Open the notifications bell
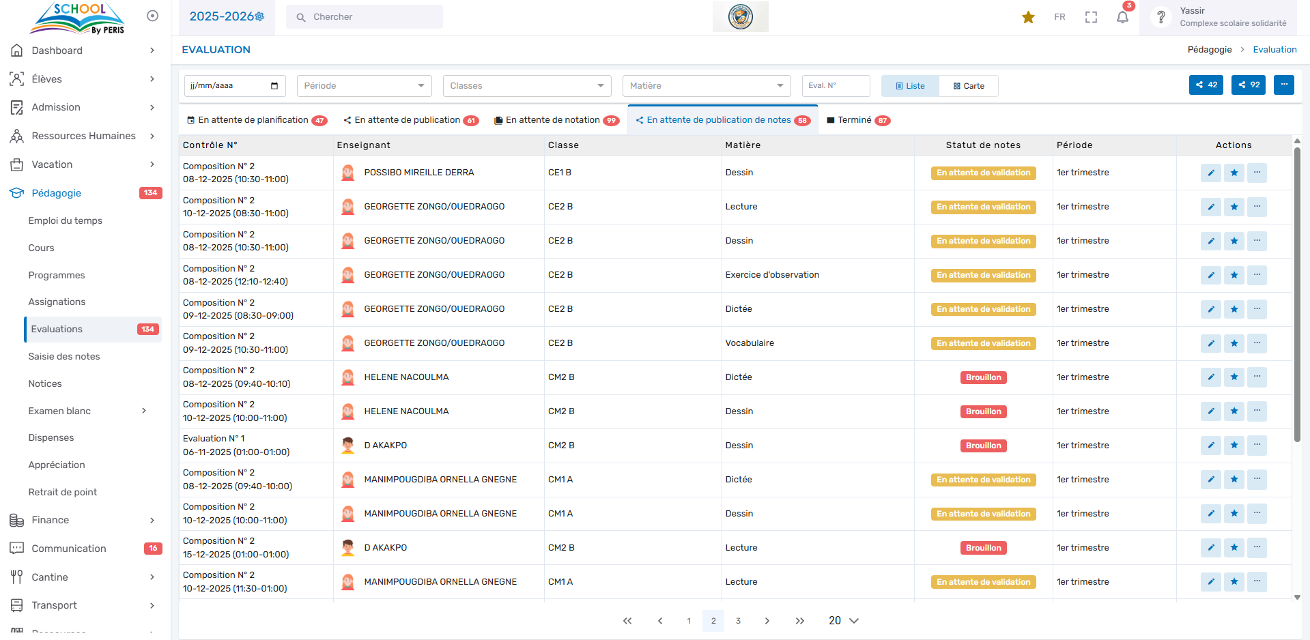The height and width of the screenshot is (640, 1310). tap(1122, 17)
